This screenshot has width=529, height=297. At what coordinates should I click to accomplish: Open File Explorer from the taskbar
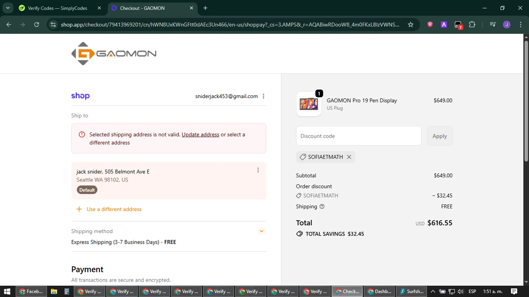54,291
